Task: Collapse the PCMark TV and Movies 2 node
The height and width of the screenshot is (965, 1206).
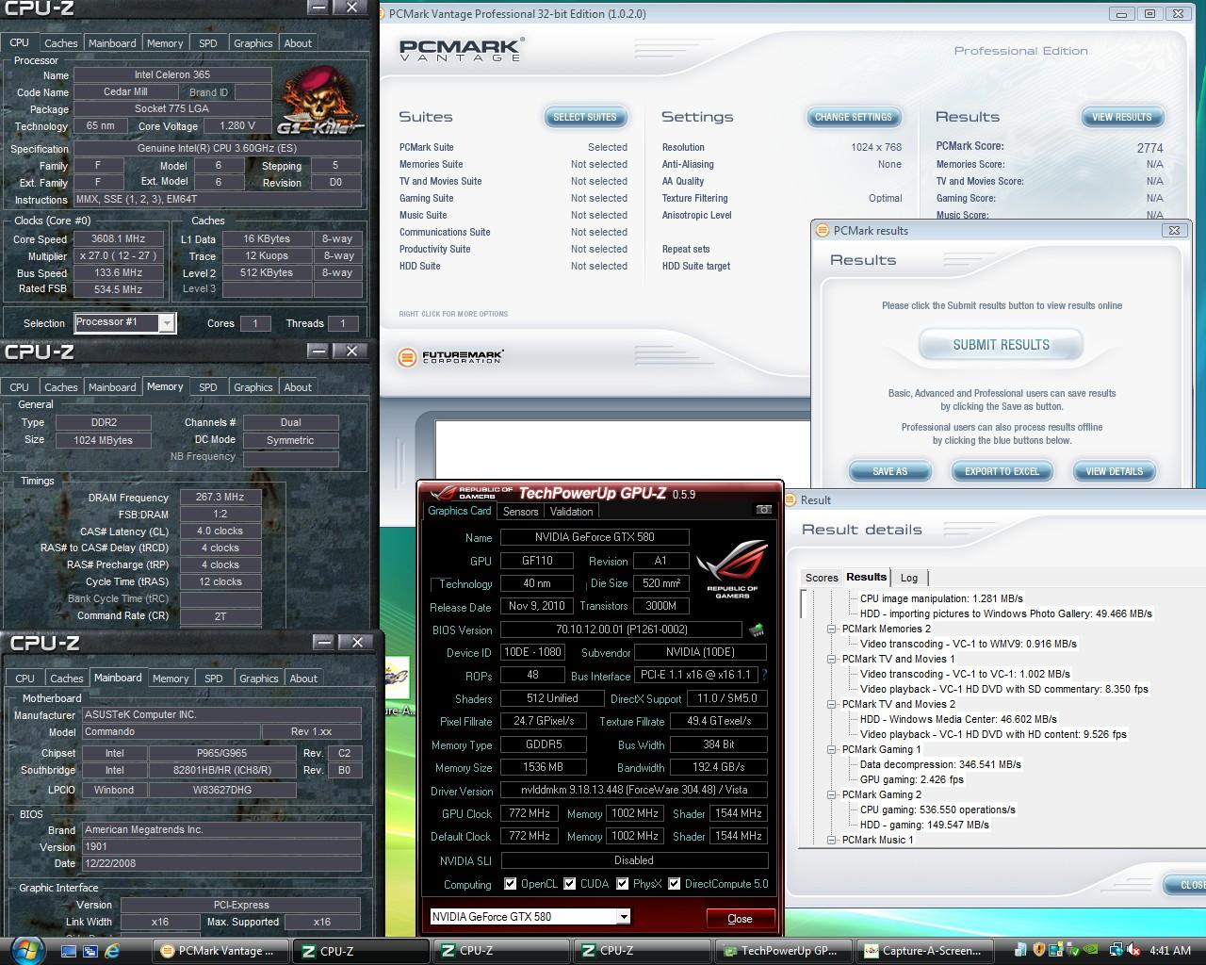Action: pos(832,704)
